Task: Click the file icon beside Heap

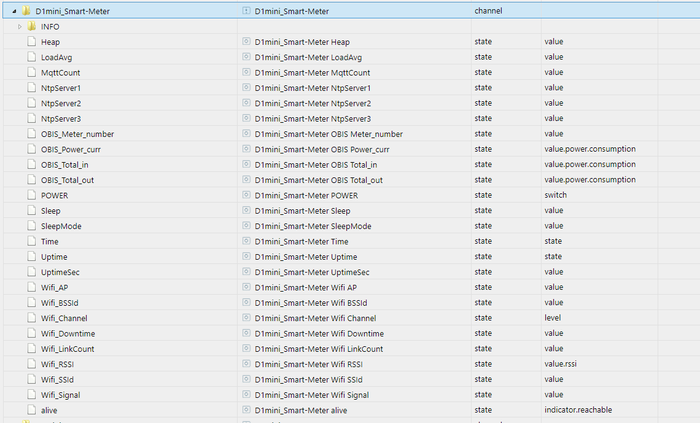Action: click(32, 42)
